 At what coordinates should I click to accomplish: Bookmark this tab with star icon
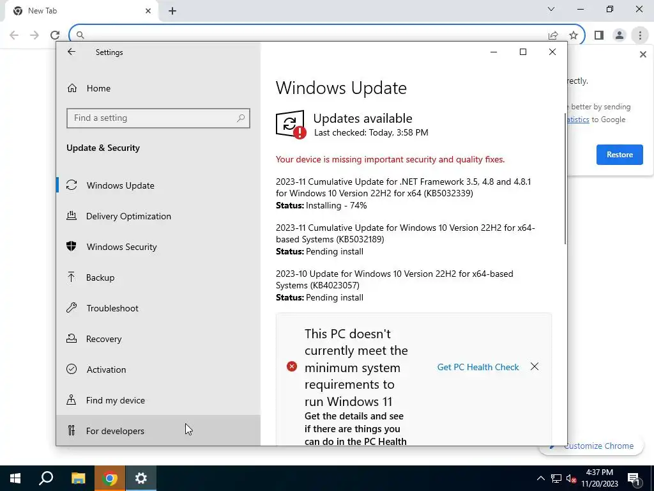tap(574, 35)
